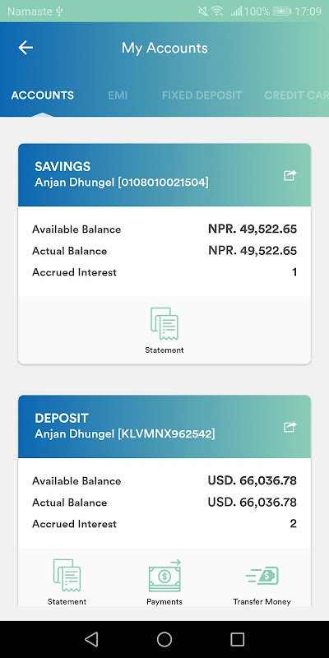
Task: Share the Savings account details
Action: tap(290, 175)
